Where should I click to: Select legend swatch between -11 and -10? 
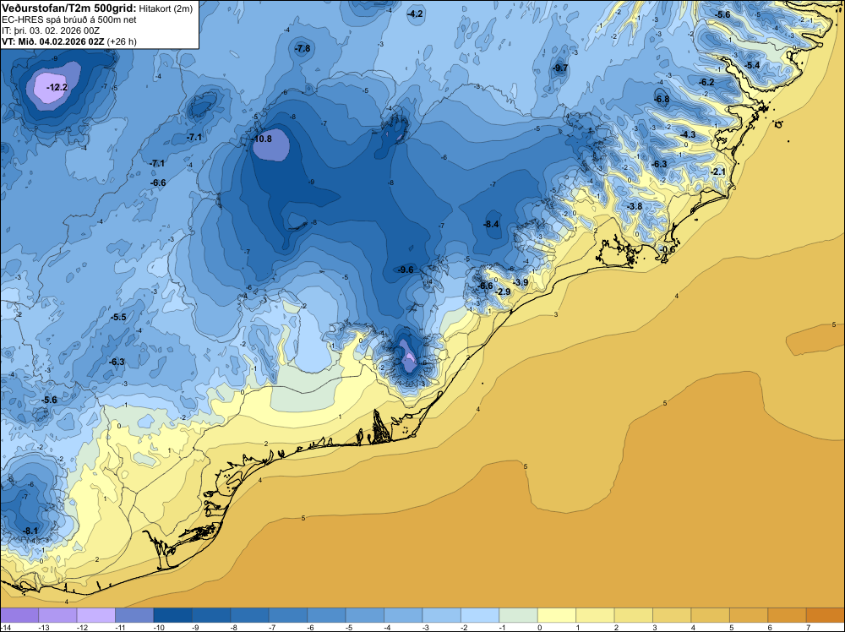[134, 615]
